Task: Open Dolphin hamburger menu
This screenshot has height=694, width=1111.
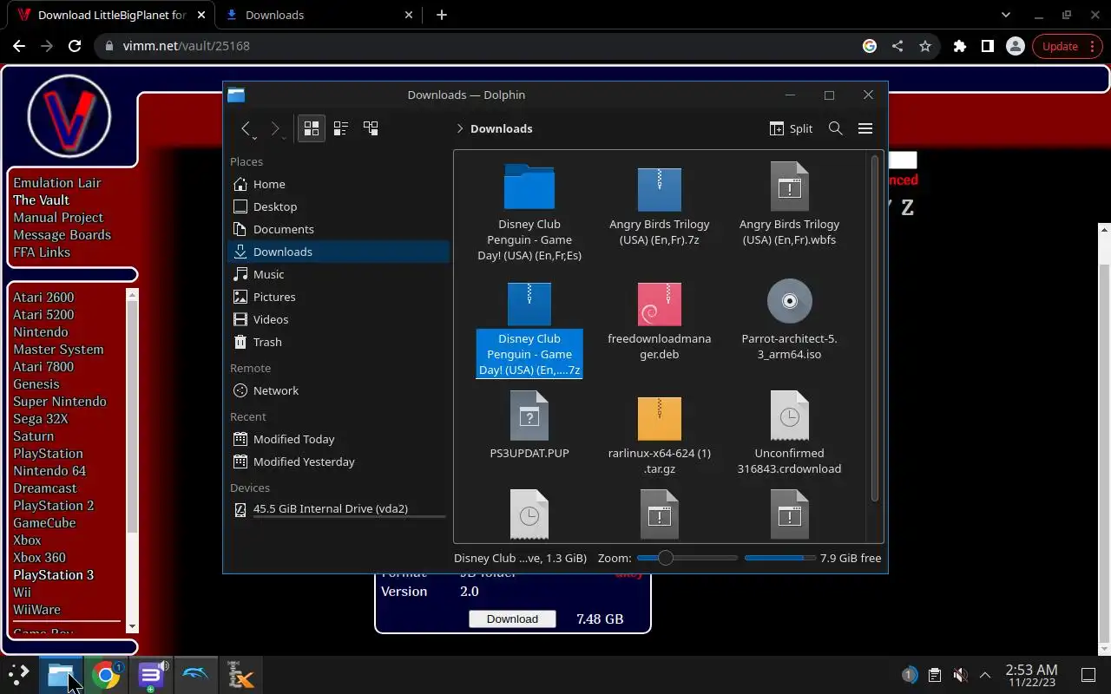Action: (864, 128)
